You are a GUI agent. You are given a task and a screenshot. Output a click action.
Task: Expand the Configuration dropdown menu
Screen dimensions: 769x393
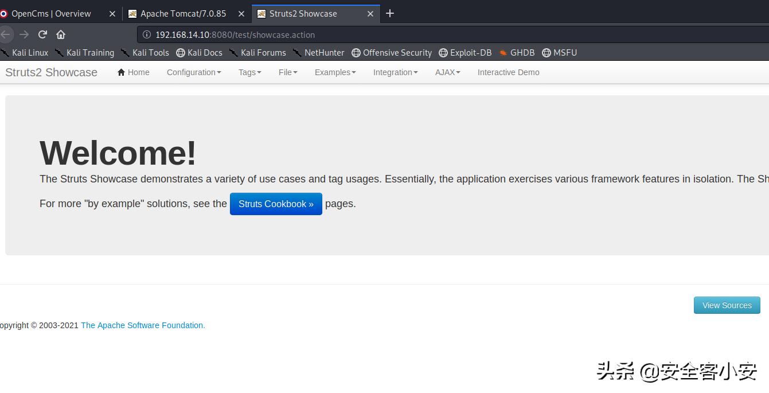[x=194, y=72]
